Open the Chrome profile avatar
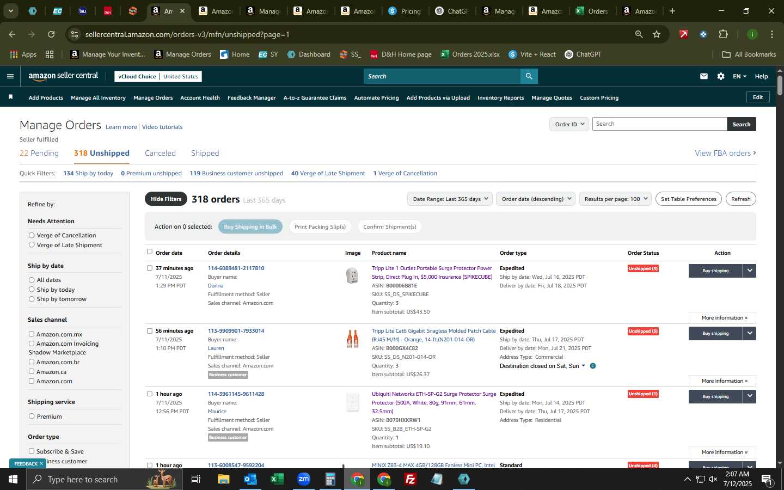This screenshot has height=490, width=784. [752, 34]
